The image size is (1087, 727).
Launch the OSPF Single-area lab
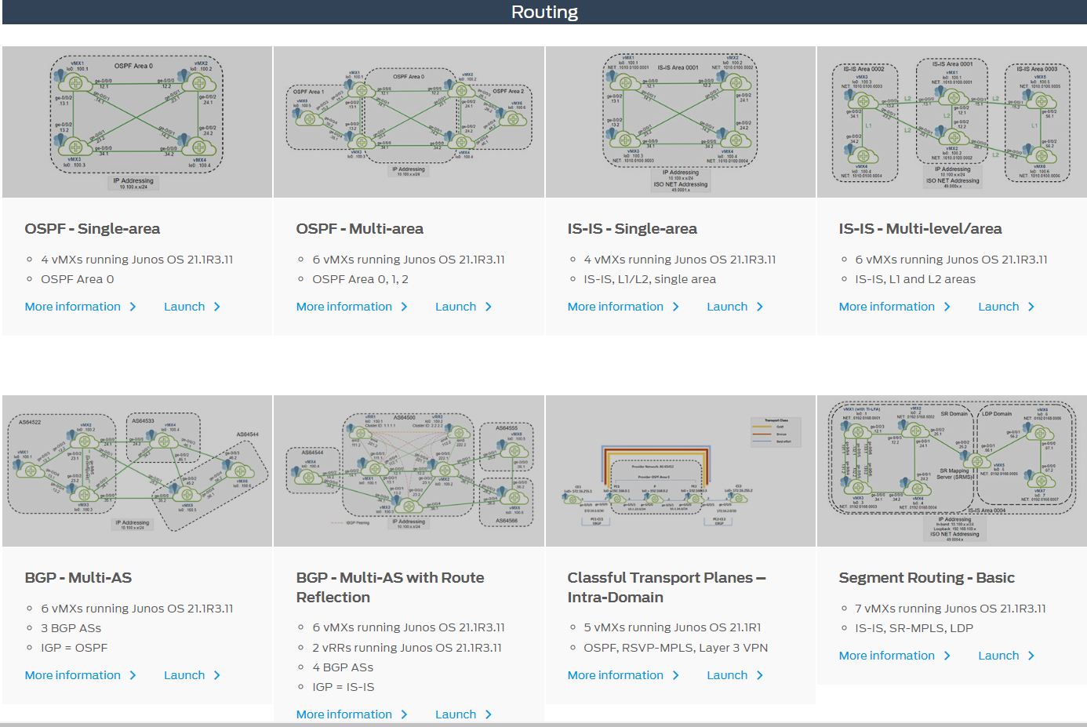tap(186, 307)
